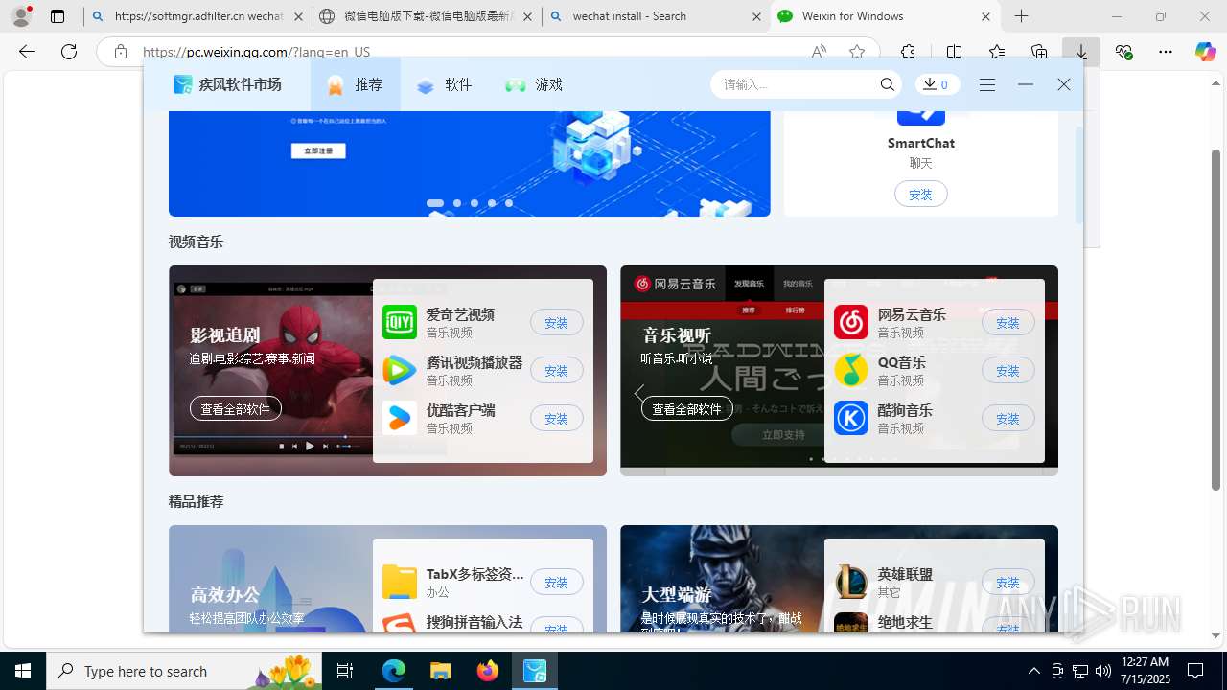
Task: Click the QQ音乐 app icon
Action: [x=851, y=370]
